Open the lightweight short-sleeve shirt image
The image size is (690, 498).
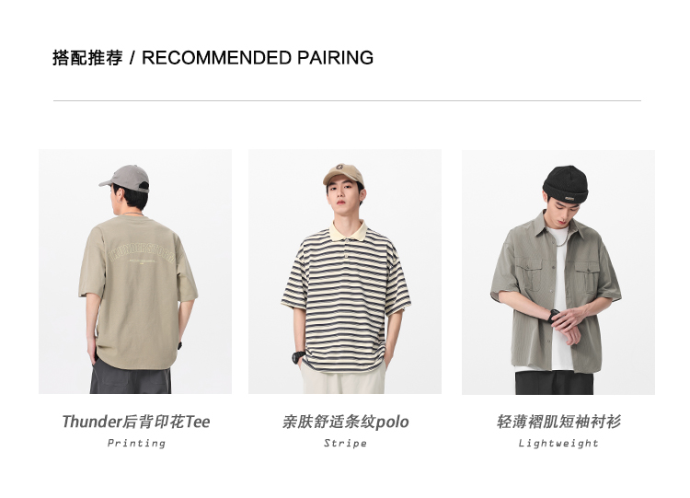[x=558, y=272]
